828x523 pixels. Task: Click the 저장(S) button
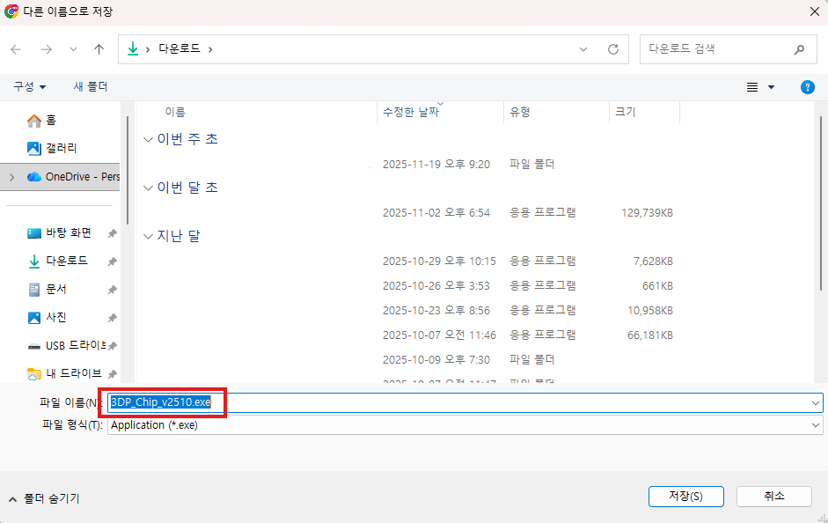686,497
